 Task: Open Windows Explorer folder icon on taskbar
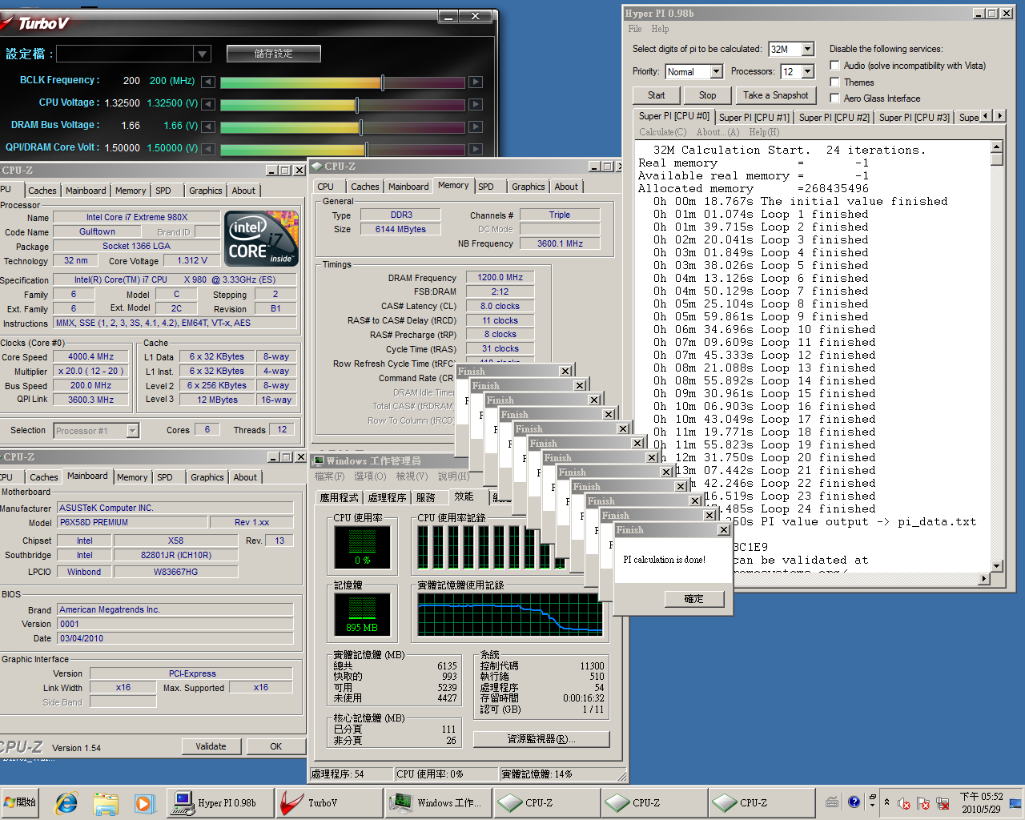tap(105, 802)
